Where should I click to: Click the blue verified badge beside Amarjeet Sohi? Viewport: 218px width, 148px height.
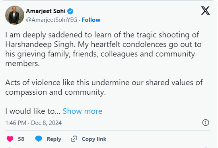(70, 11)
